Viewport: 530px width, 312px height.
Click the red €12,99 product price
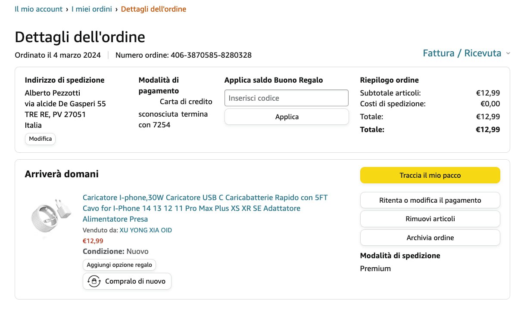click(93, 241)
